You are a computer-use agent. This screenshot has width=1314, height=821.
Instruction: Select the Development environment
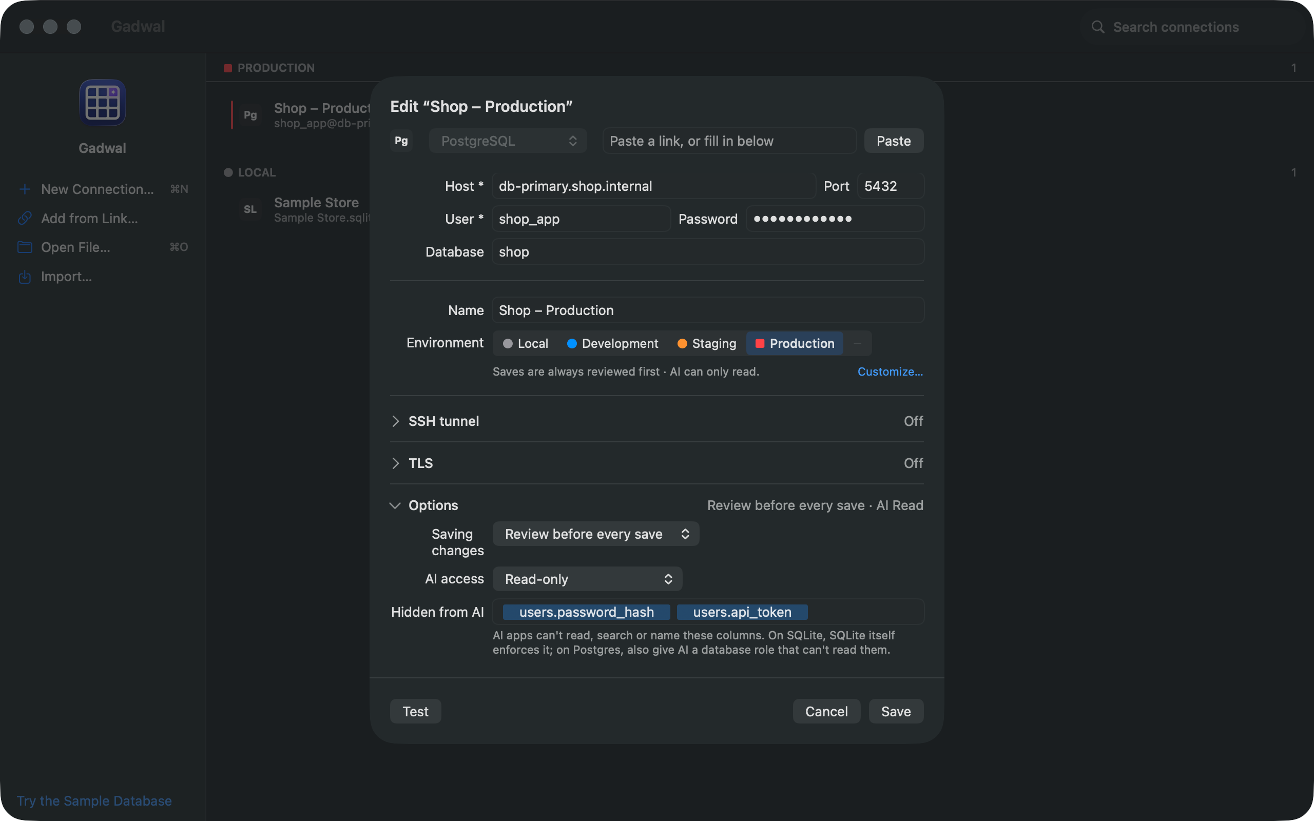click(612, 343)
